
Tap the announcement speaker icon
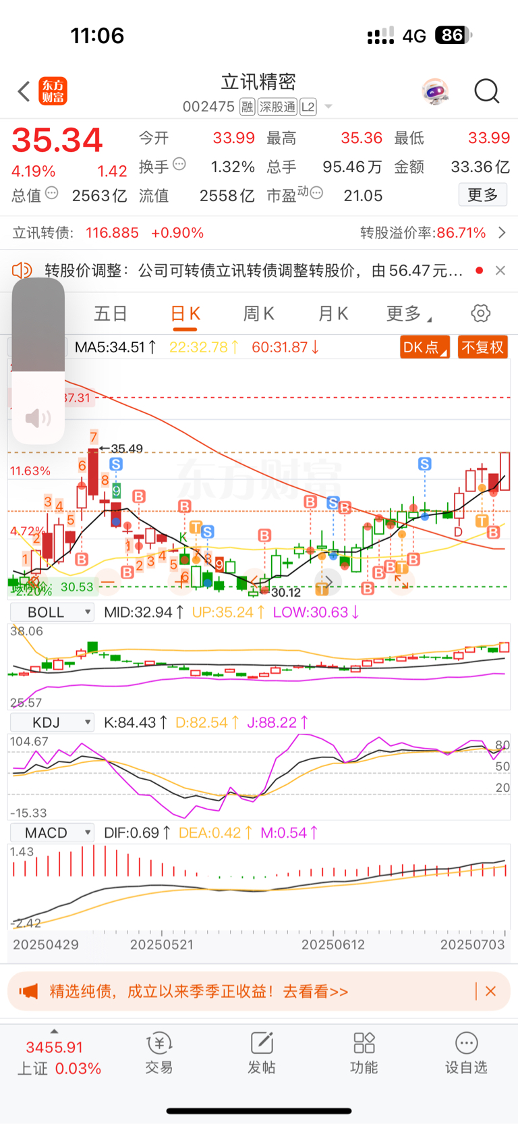[22, 271]
